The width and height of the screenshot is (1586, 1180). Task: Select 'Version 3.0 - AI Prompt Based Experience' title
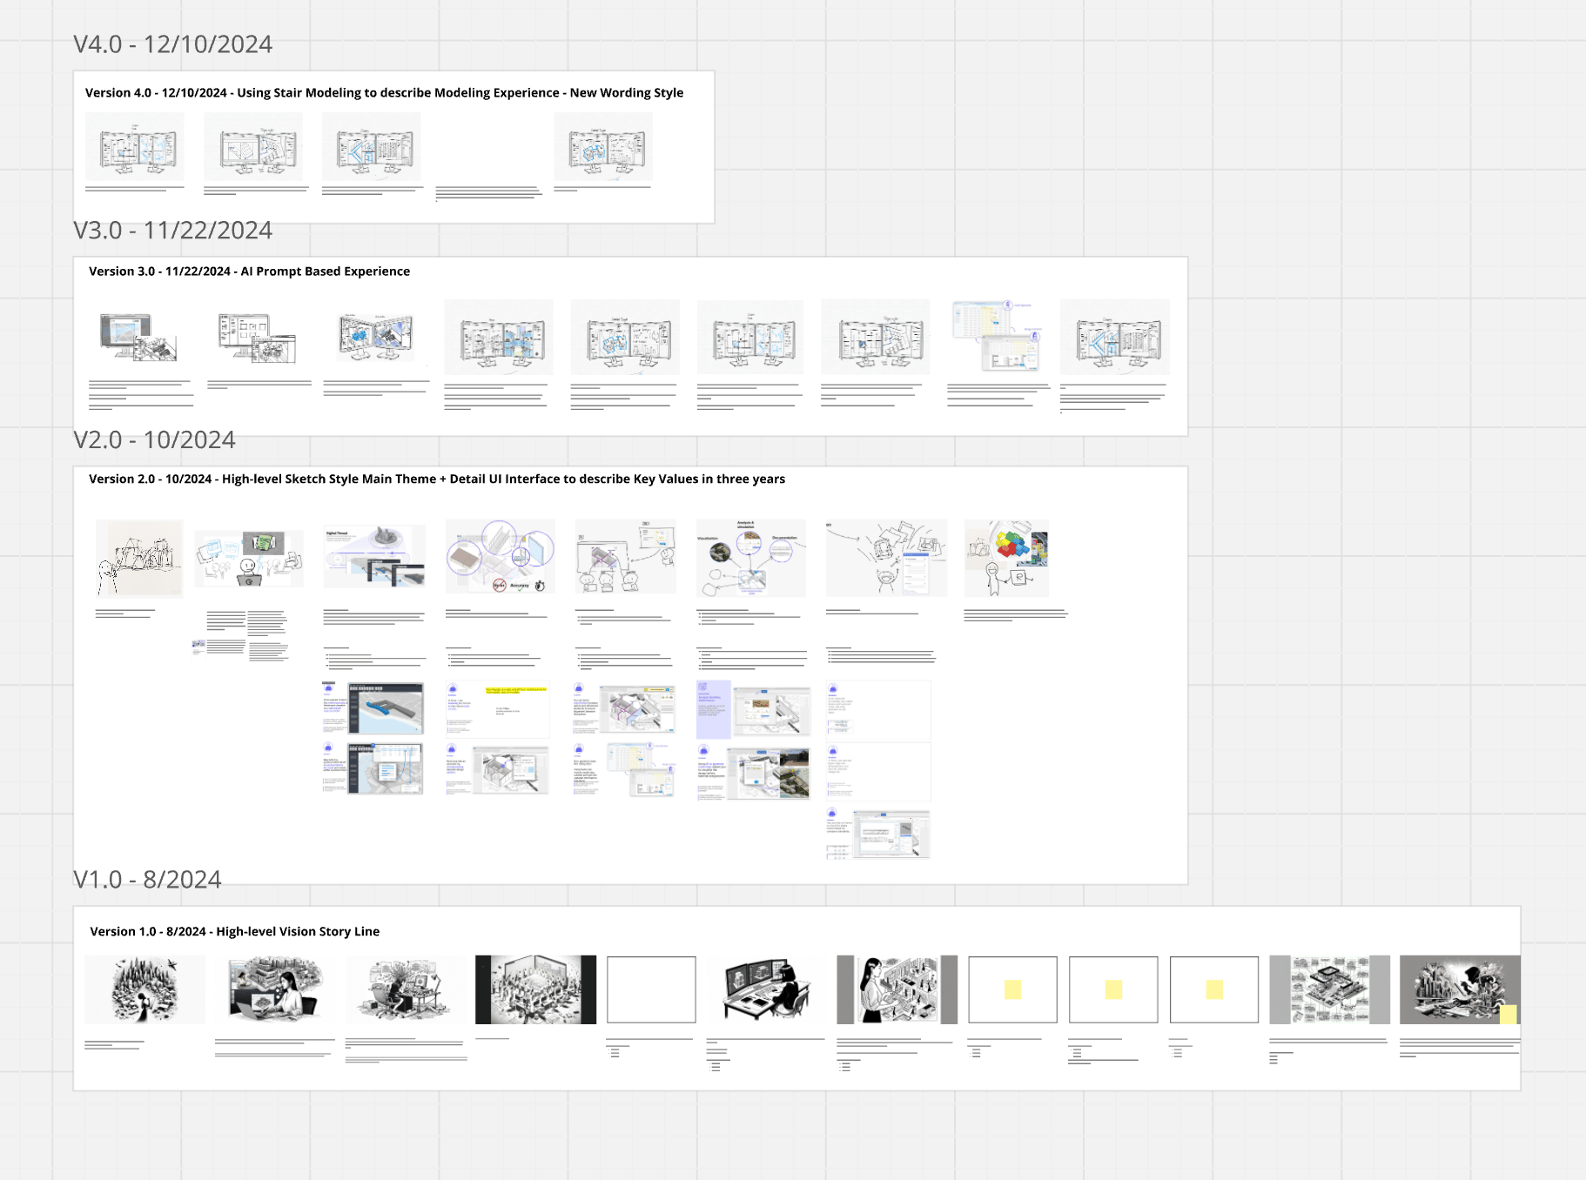pos(249,272)
